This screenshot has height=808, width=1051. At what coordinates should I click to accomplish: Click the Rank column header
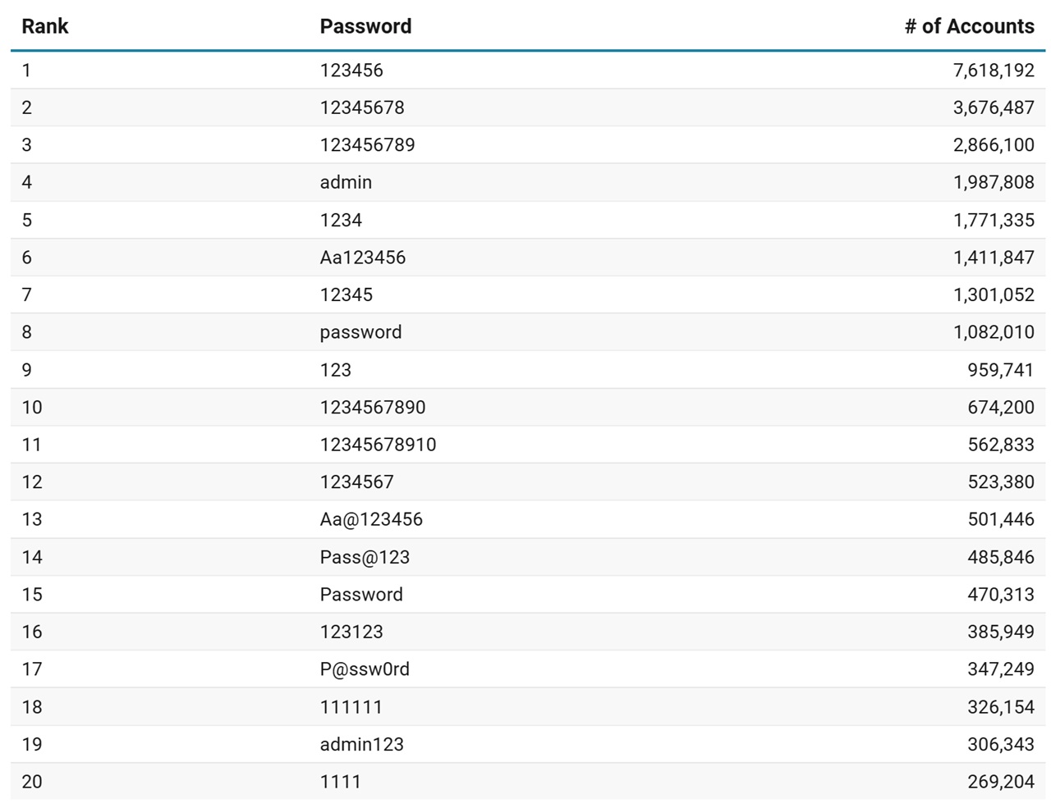(45, 26)
